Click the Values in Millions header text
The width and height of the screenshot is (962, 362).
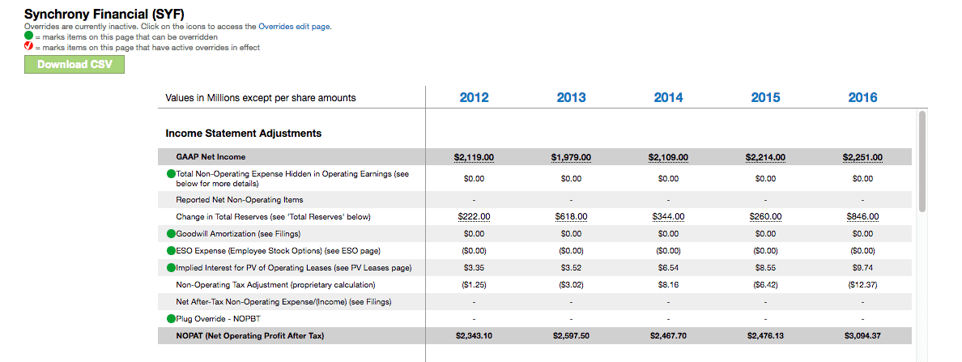[261, 98]
